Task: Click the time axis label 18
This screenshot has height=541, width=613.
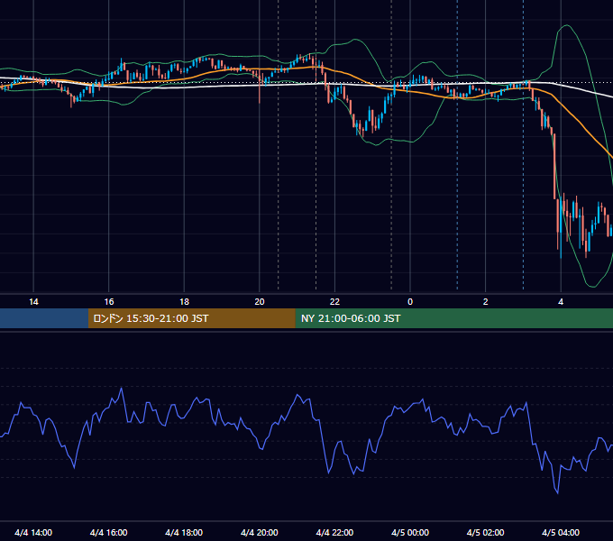Action: pyautogui.click(x=184, y=302)
